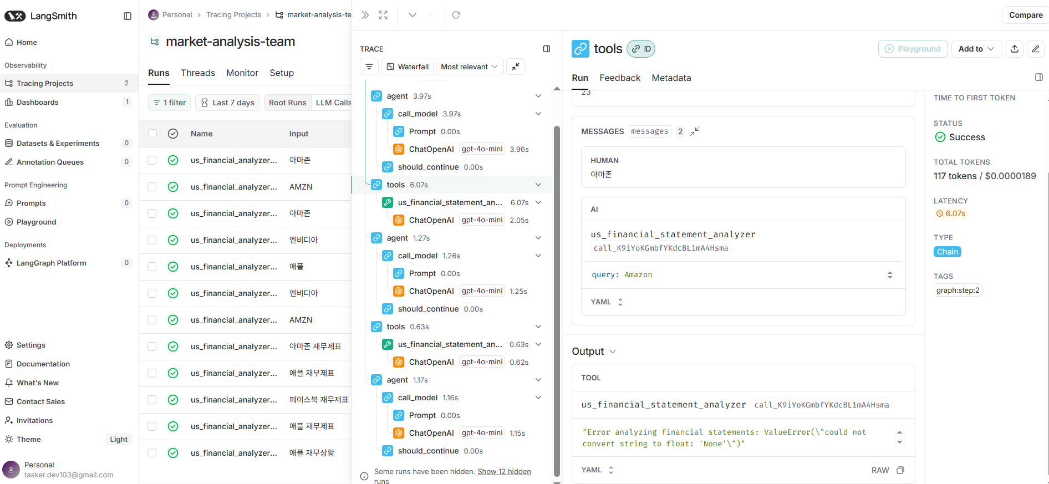Collapse the call_model 3.97s node
Screen dimensions: 1049x484
(x=538, y=114)
